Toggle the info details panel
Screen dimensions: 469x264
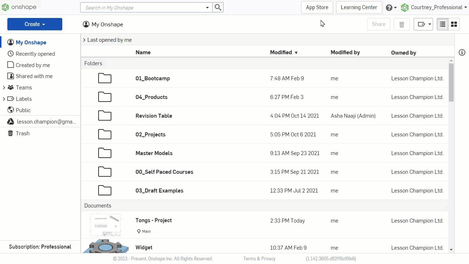[x=462, y=52]
